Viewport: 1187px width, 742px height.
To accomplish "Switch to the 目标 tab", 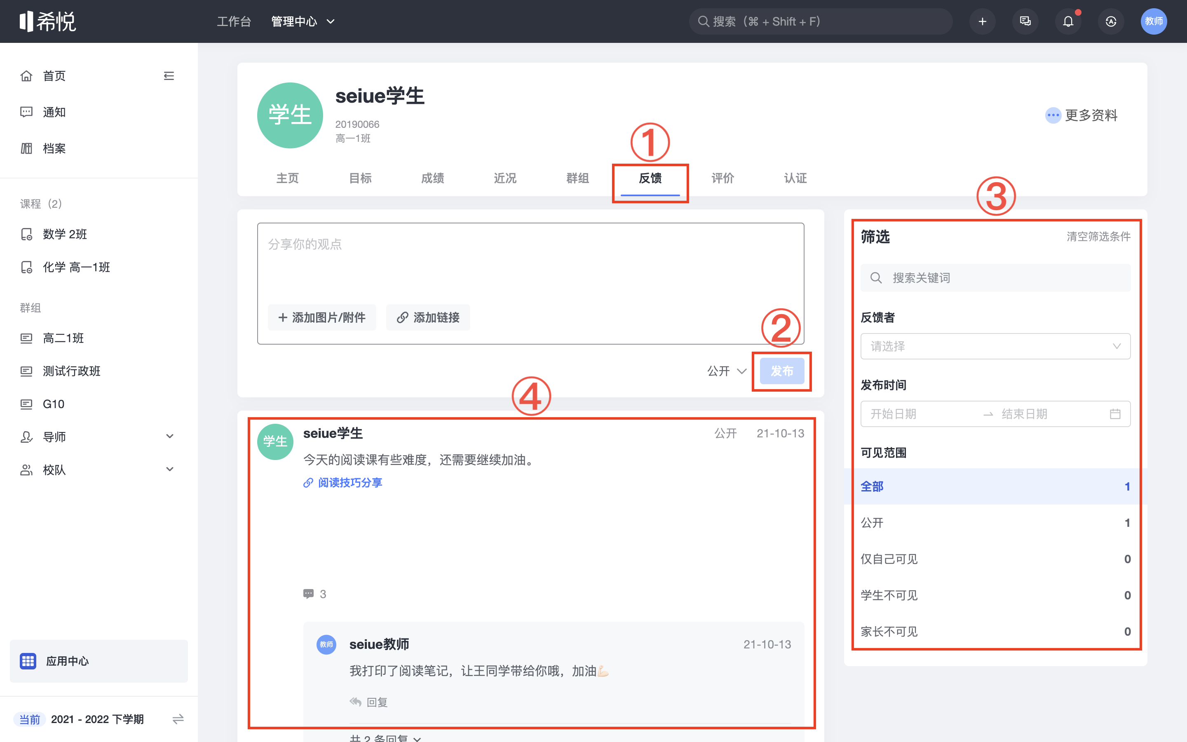I will pos(360,178).
